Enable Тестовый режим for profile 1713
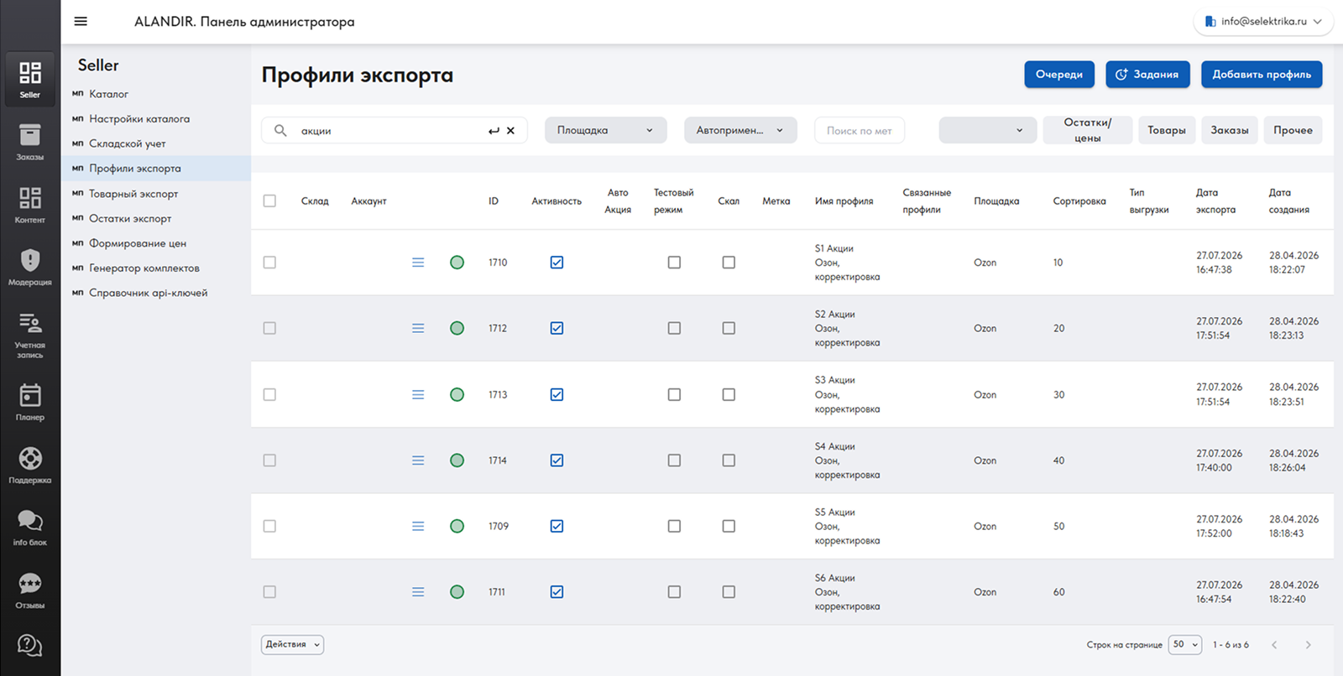The width and height of the screenshot is (1343, 676). coord(674,394)
